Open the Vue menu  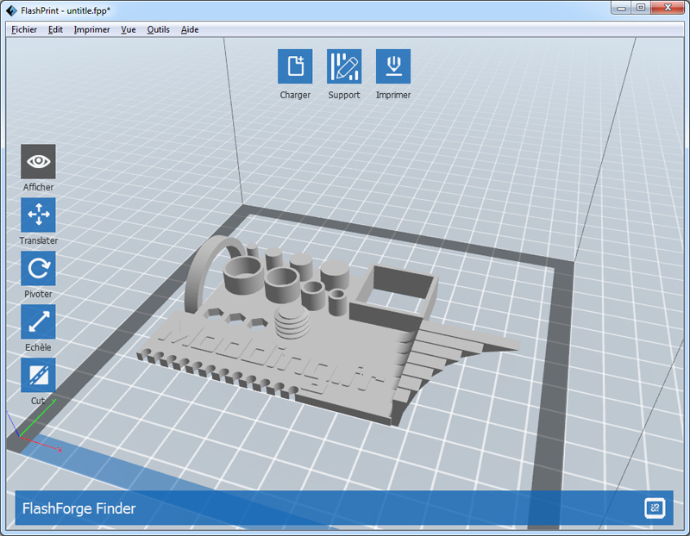pos(129,29)
